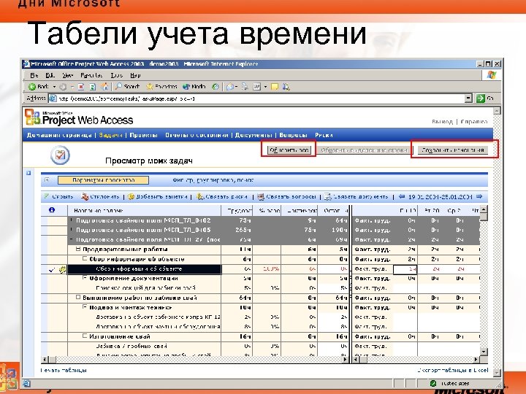Click the Mail icon in IE toolbar

(x=230, y=87)
